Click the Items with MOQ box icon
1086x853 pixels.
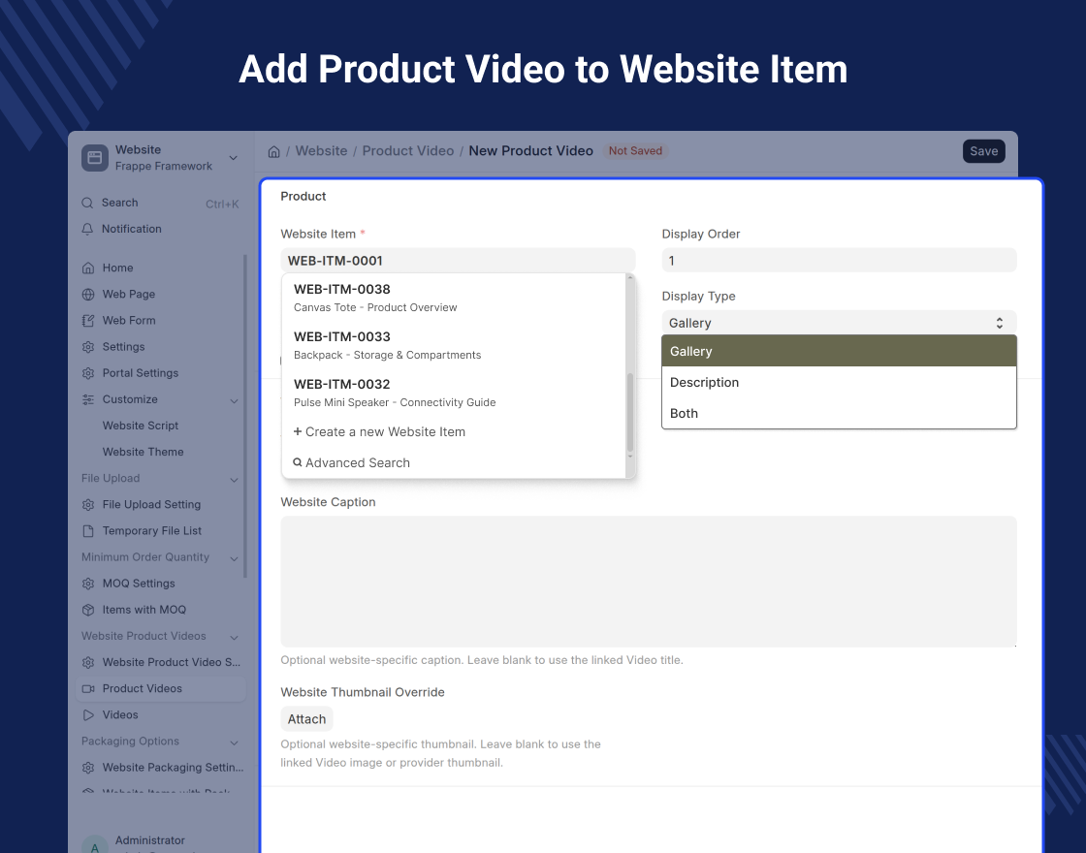point(88,610)
